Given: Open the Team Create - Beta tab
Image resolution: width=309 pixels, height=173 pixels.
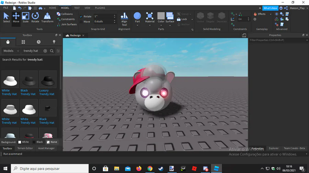Looking at the screenshot, I should click(x=294, y=148).
